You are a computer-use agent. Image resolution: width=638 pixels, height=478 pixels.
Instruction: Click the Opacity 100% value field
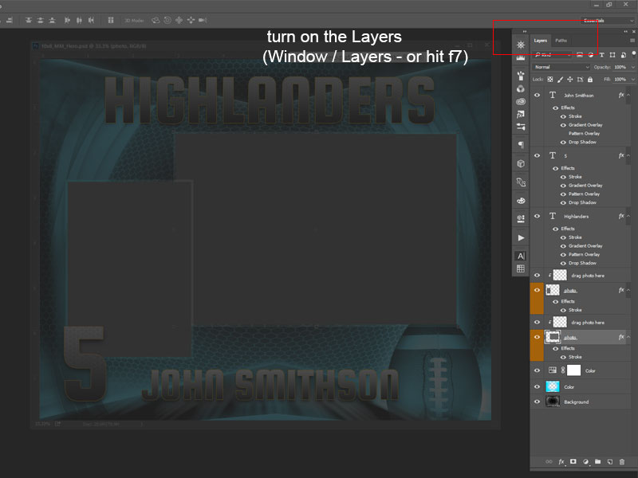click(x=620, y=67)
